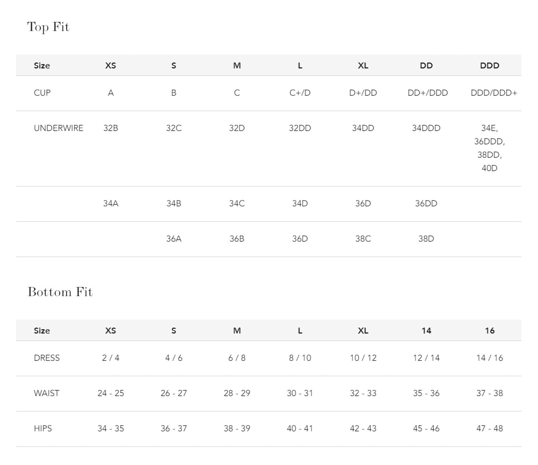Click the DDD/DDD+ cup cell
The height and width of the screenshot is (465, 538).
point(494,93)
